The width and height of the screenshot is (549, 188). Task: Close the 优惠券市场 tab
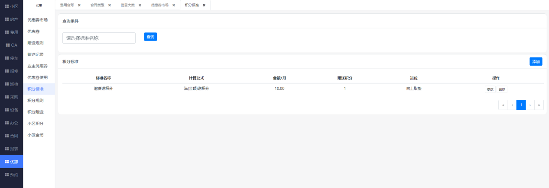pyautogui.click(x=173, y=5)
